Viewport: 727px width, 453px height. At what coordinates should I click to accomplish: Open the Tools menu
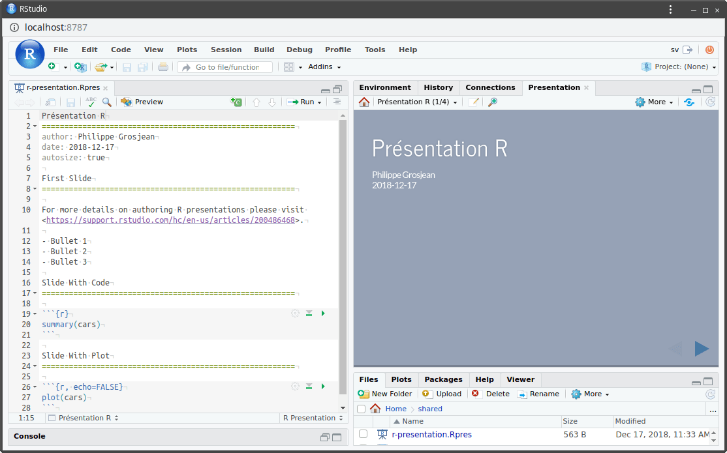click(x=375, y=50)
